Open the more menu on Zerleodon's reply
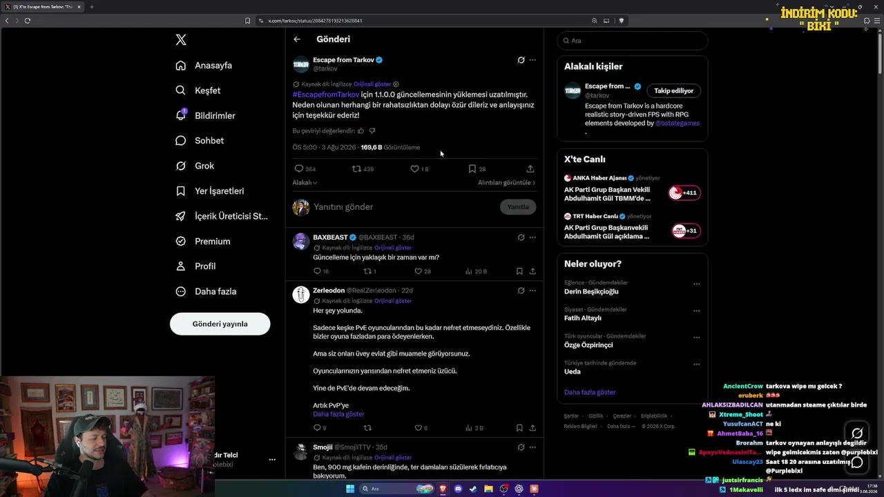 [532, 291]
